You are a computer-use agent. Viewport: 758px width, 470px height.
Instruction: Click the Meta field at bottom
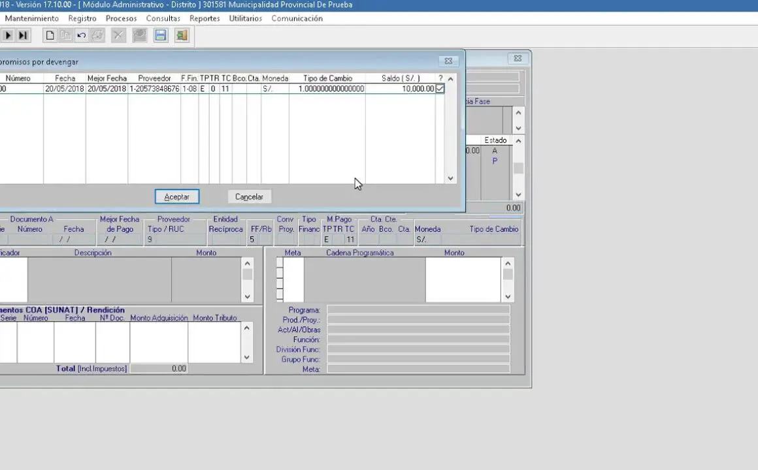(418, 369)
